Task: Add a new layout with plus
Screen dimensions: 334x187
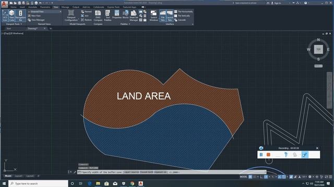Action: 38,176
